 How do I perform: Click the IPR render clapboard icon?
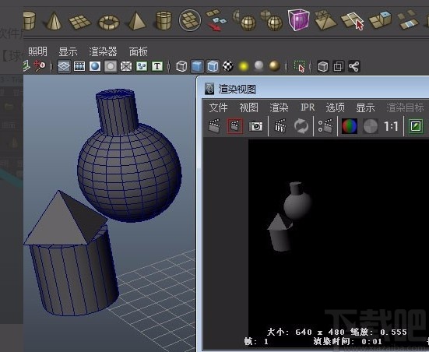point(280,126)
